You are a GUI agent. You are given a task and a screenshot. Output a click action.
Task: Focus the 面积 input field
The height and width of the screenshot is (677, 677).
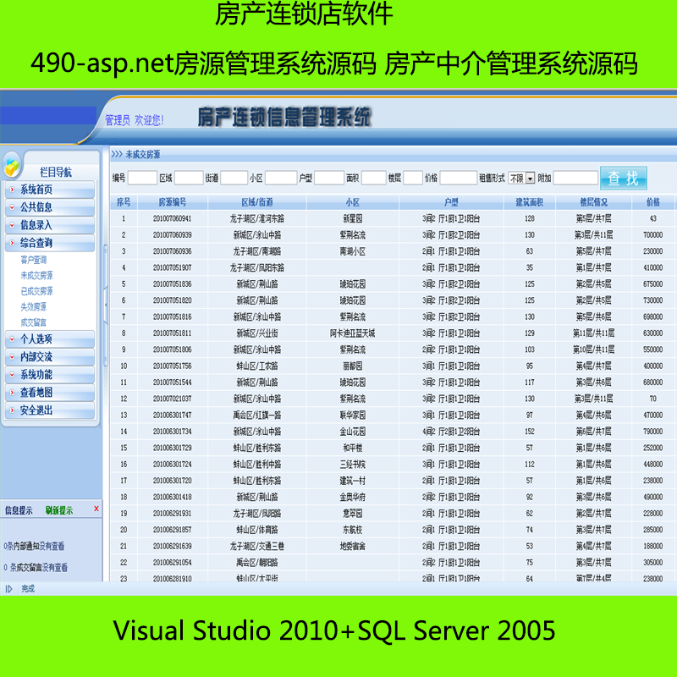pos(374,178)
